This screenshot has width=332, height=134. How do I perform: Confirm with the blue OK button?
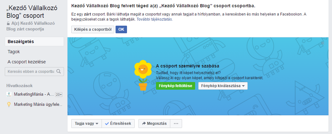coord(121,29)
